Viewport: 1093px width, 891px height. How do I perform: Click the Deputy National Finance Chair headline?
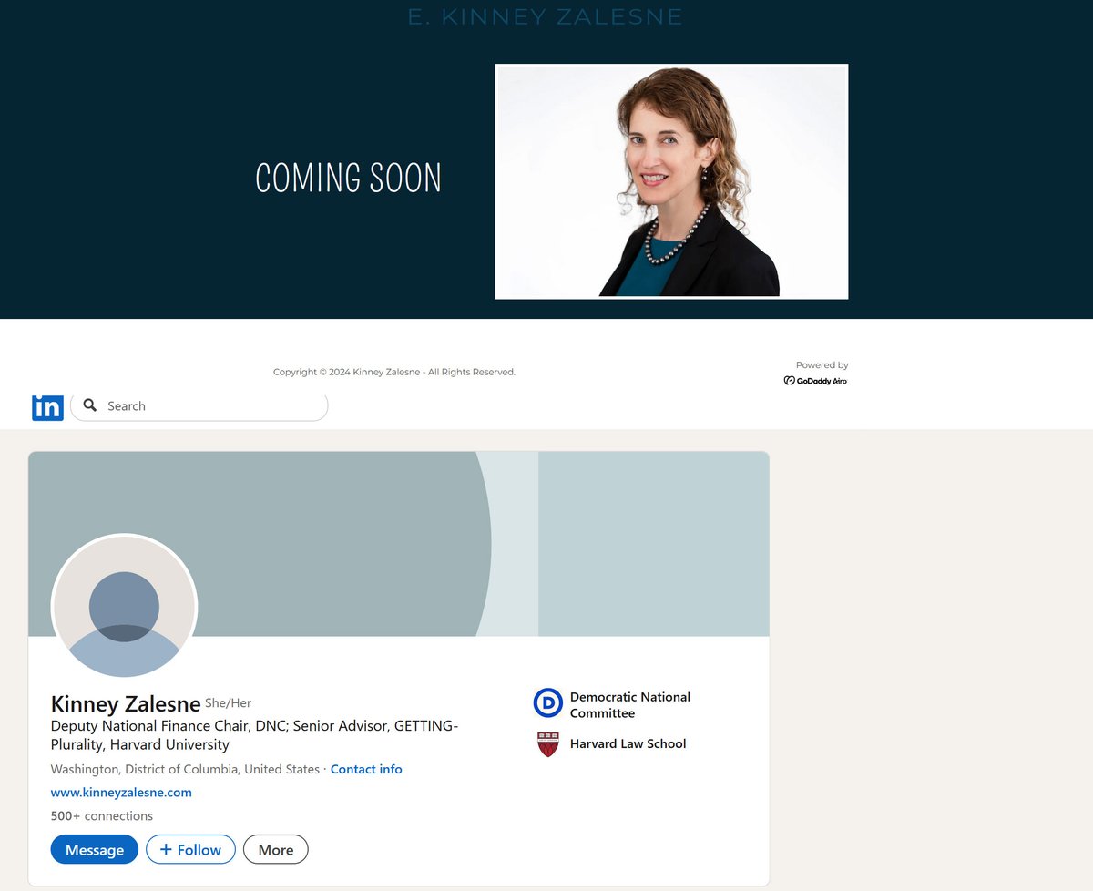(x=255, y=735)
